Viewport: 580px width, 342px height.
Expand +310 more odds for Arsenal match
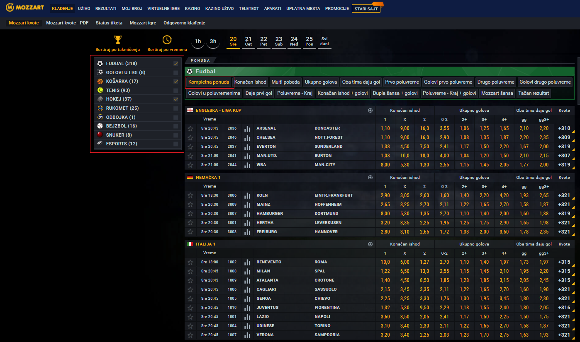pos(565,128)
